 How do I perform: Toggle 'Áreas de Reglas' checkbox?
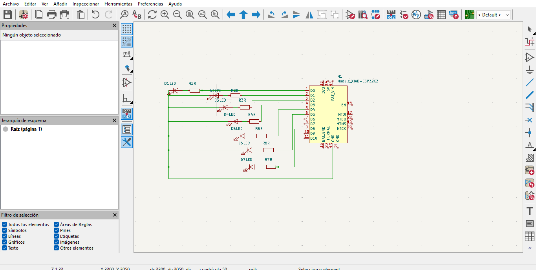point(57,224)
